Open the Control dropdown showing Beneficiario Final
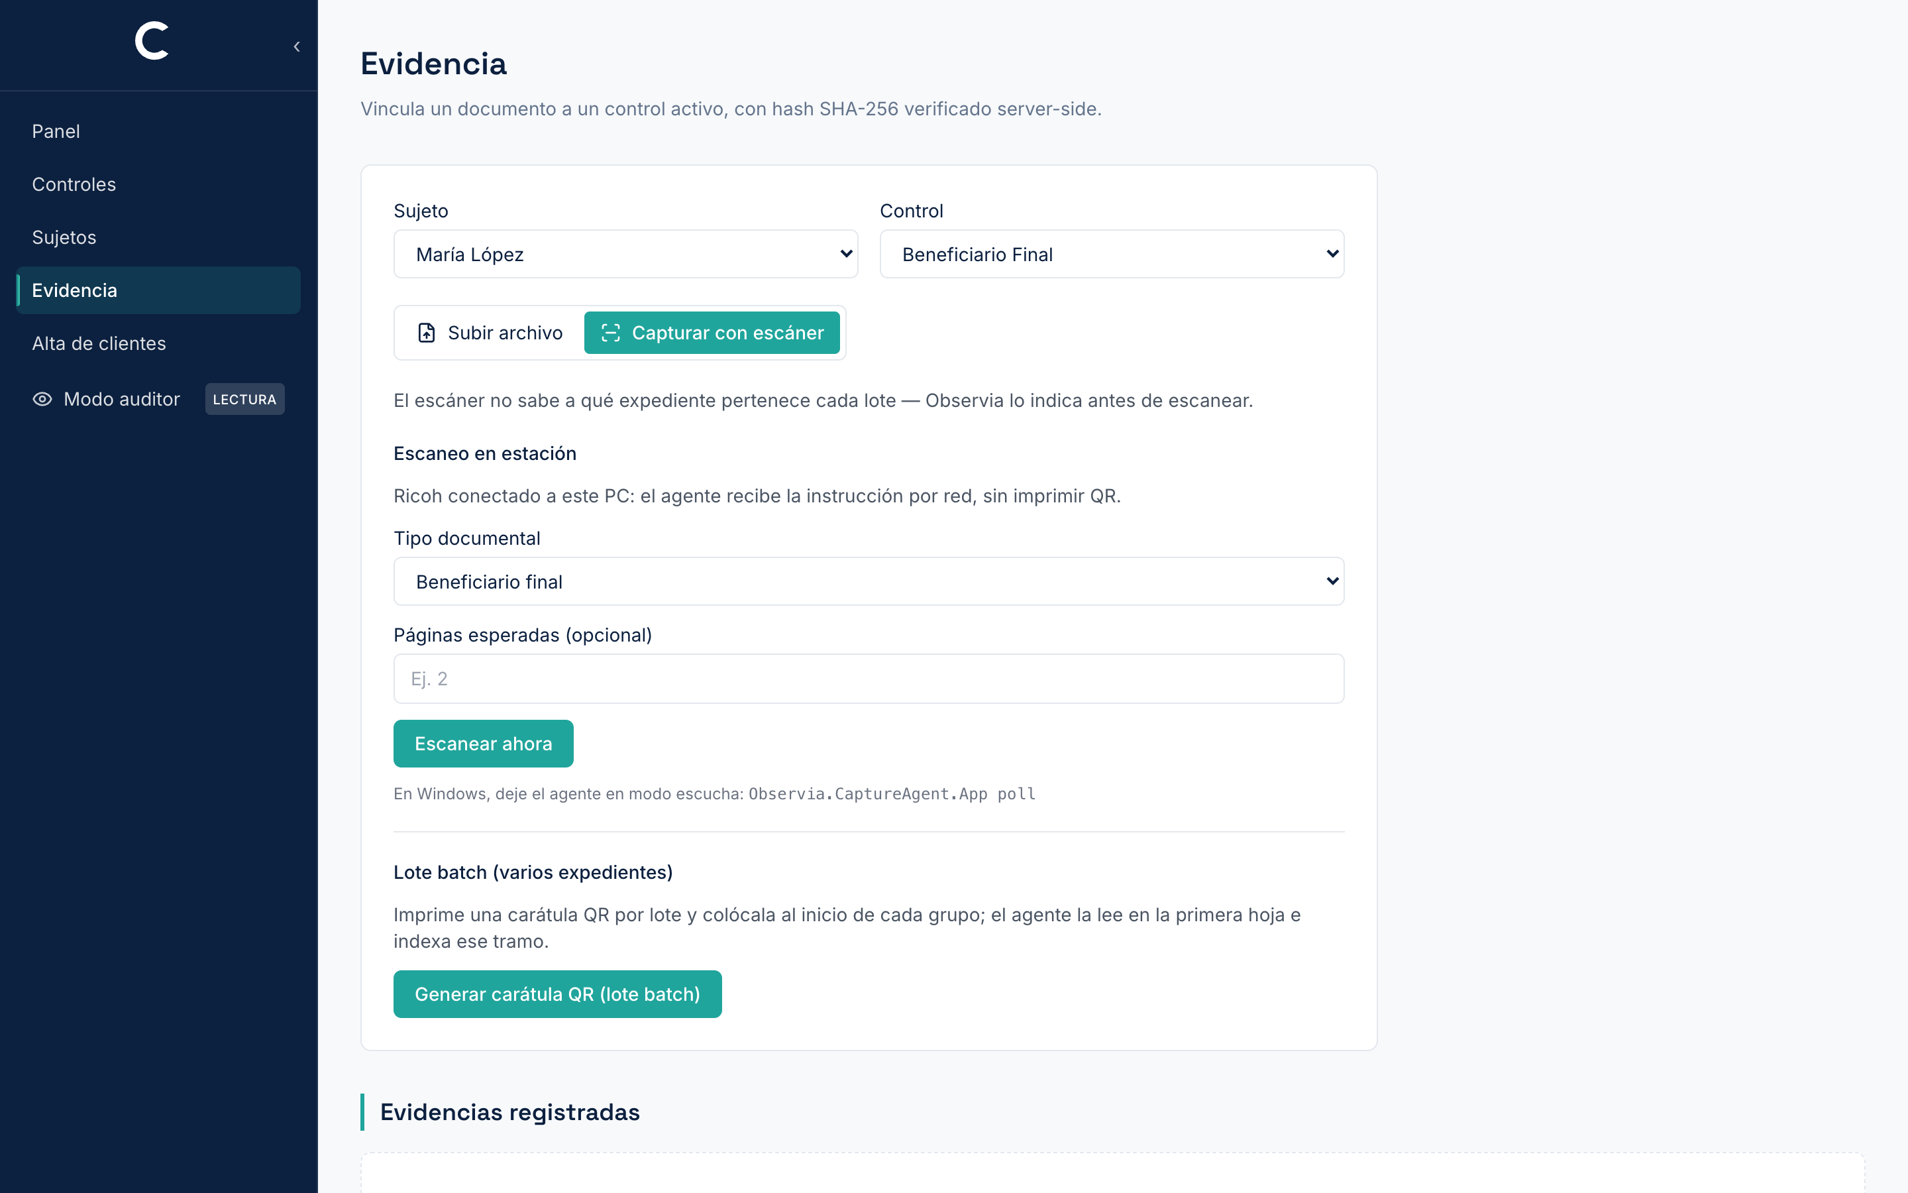This screenshot has width=1908, height=1193. 1112,254
